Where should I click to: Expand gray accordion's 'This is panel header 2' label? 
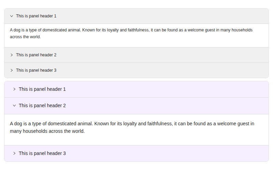[36, 55]
